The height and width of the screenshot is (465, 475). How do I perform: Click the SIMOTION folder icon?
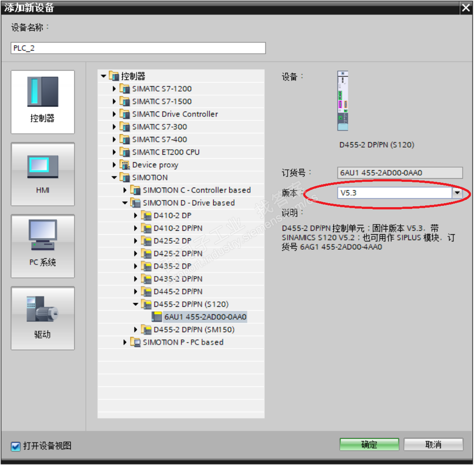[125, 177]
